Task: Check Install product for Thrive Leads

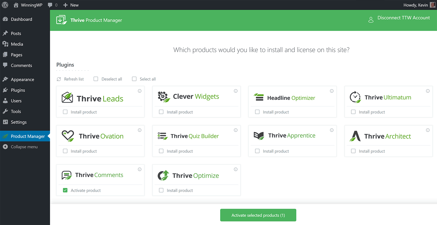Action: pos(65,112)
